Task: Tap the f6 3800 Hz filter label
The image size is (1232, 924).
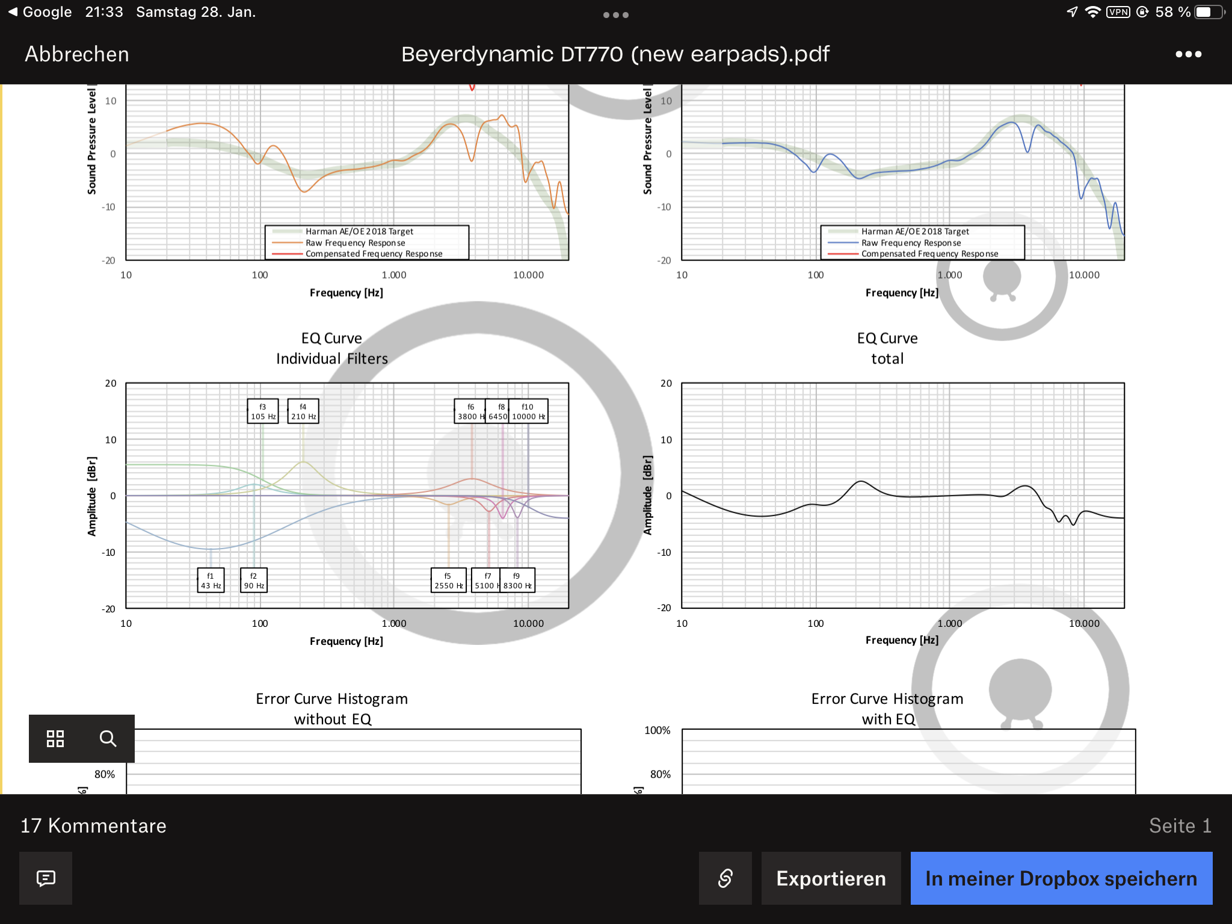Action: (470, 411)
